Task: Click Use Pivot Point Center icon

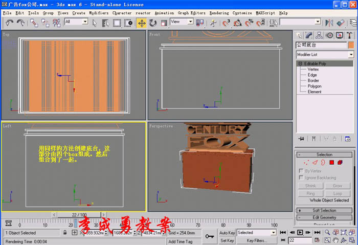Action: [x=200, y=23]
